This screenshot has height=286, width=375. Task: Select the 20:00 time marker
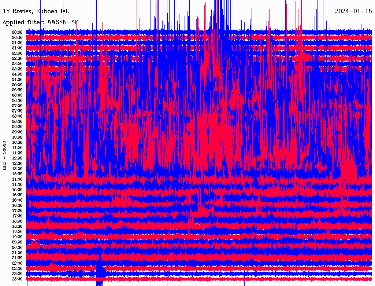click(17, 242)
